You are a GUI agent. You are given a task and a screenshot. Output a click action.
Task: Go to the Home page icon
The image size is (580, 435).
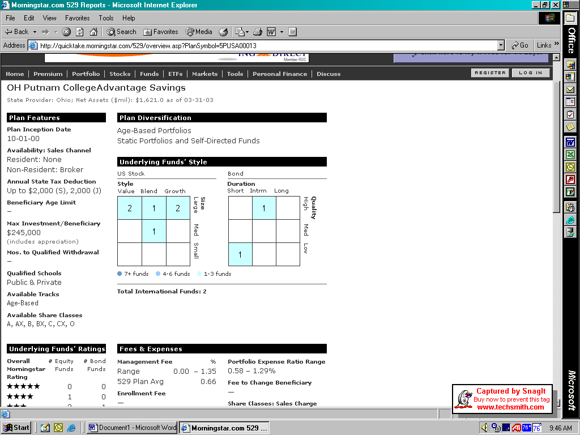[x=93, y=32]
